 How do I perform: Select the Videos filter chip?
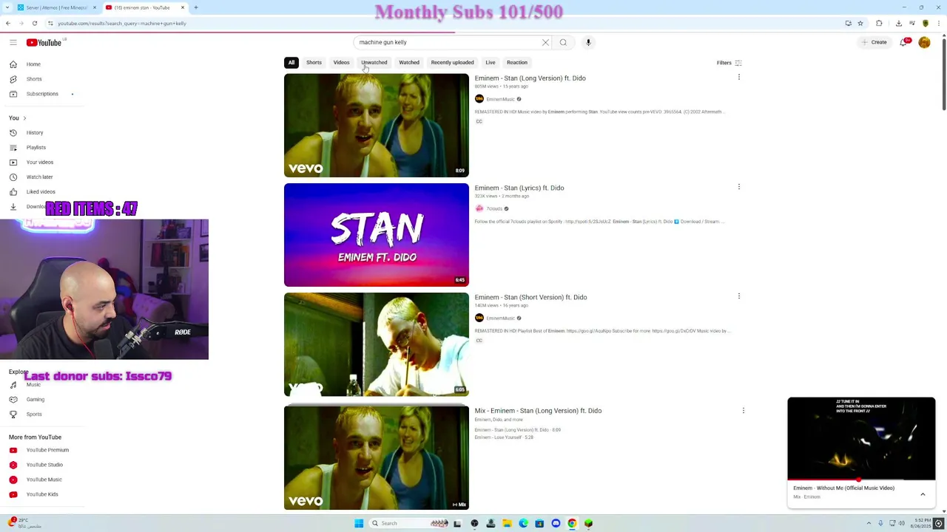341,63
